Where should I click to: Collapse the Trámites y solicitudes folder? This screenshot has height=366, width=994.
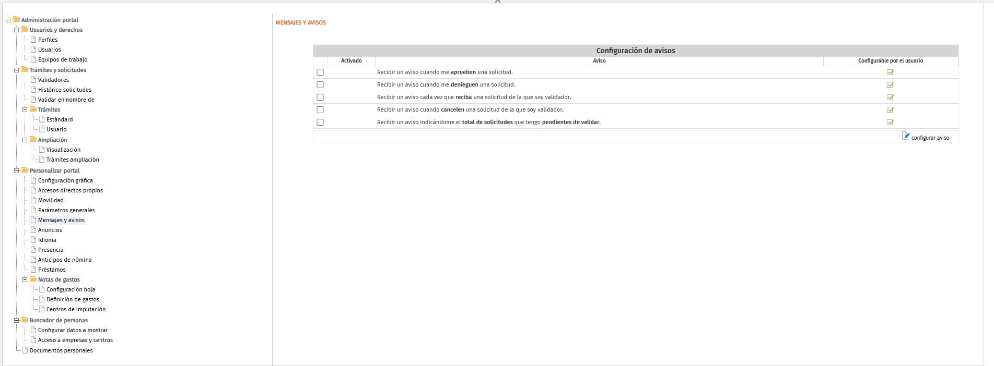[x=16, y=70]
